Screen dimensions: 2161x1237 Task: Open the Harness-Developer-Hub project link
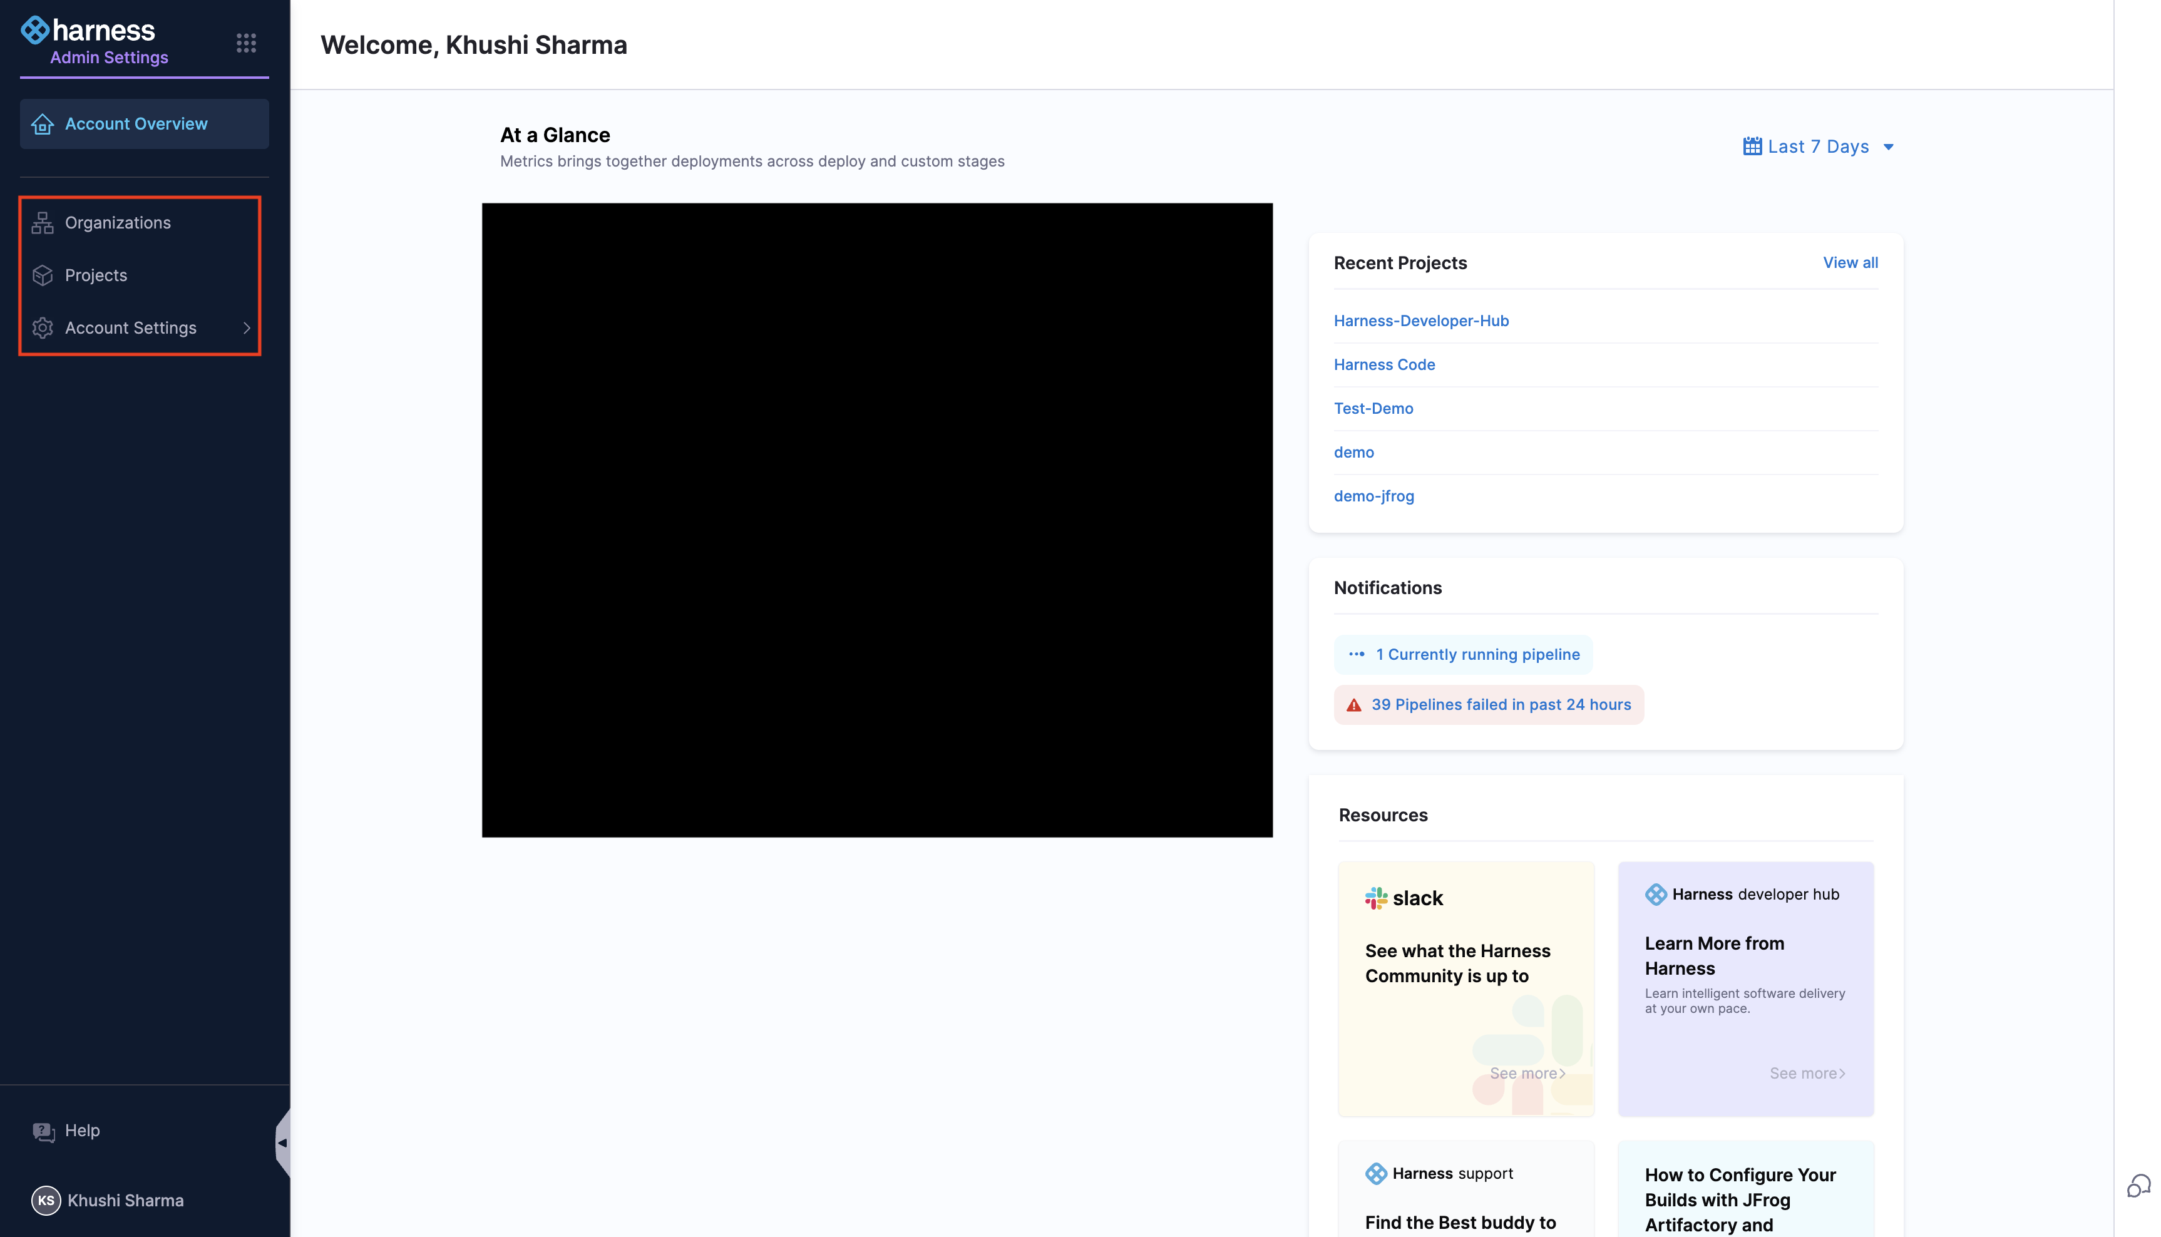pos(1421,321)
